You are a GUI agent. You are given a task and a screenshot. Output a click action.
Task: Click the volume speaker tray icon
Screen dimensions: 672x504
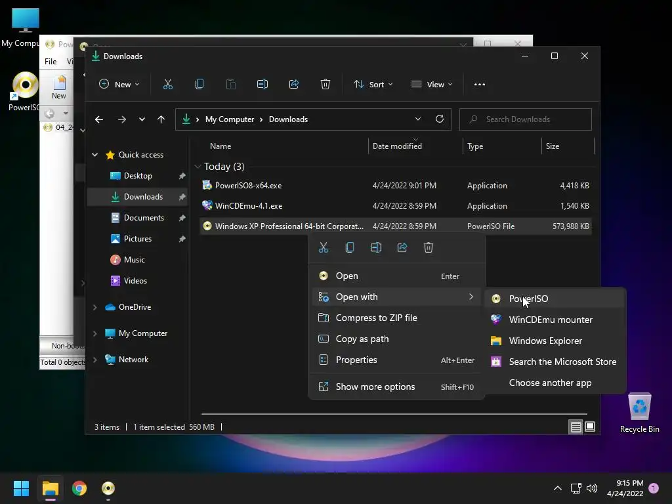point(592,488)
